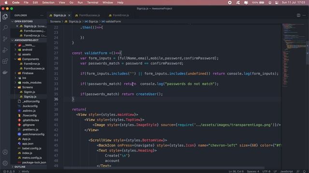Viewport: 309px width, 173px height.
Task: Open Source Control view in activity bar
Action: pos(5,38)
